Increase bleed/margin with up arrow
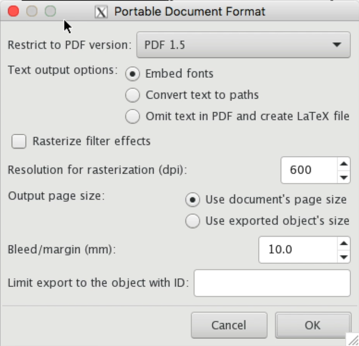Screen dimensions: 359x346 [x=344, y=244]
